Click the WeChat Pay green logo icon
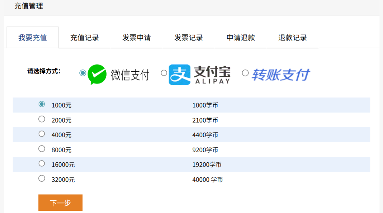 pos(97,75)
